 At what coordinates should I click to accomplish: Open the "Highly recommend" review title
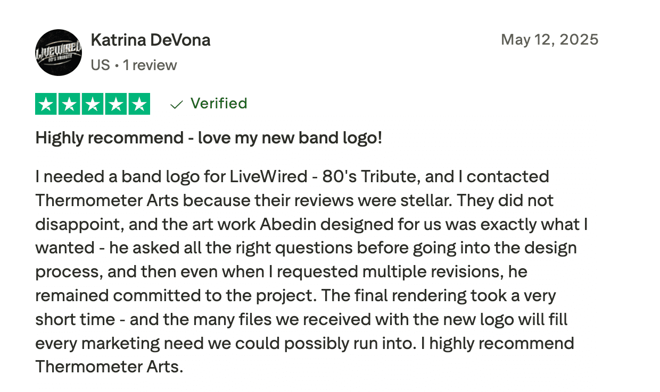click(209, 138)
